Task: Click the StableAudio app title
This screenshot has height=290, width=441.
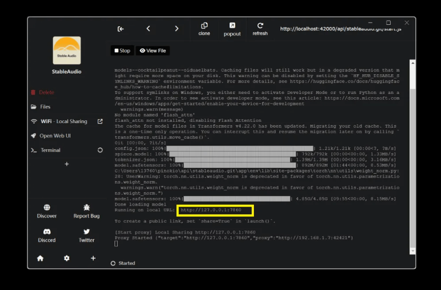Action: pos(67,71)
